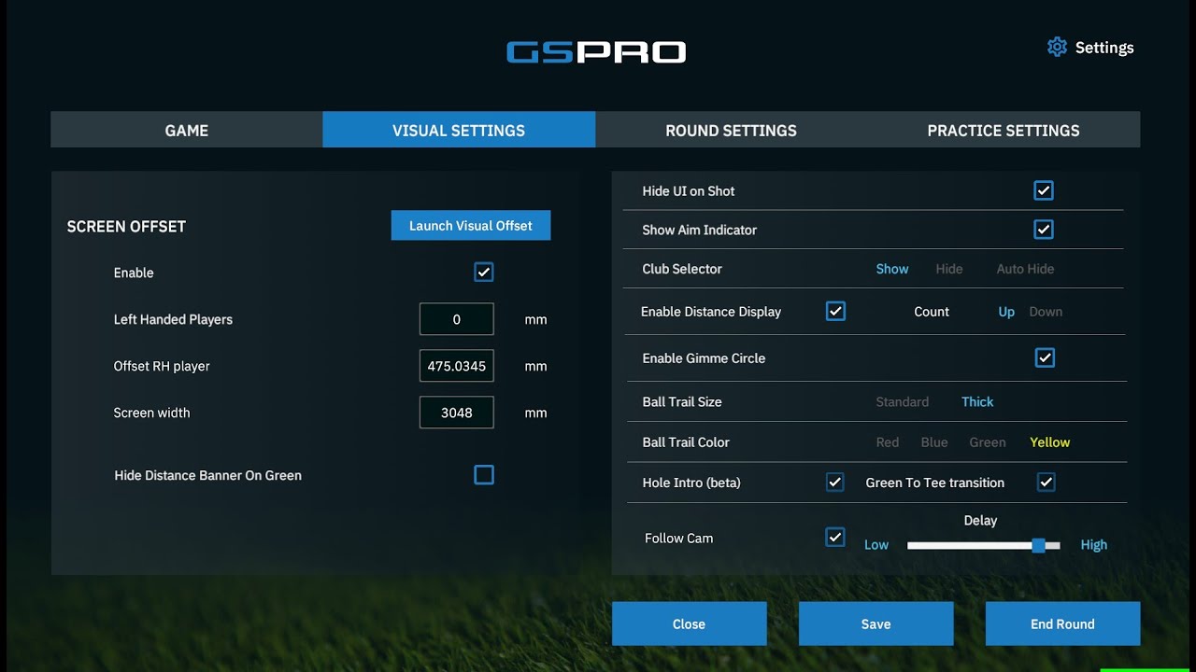Toggle Hide Distance Banner On Green checkbox
Viewport: 1196px width, 672px height.
click(484, 475)
